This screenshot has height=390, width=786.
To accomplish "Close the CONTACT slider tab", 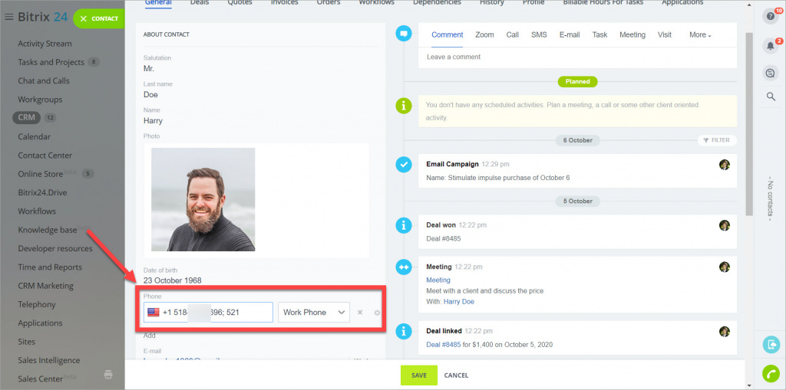I will pos(84,18).
